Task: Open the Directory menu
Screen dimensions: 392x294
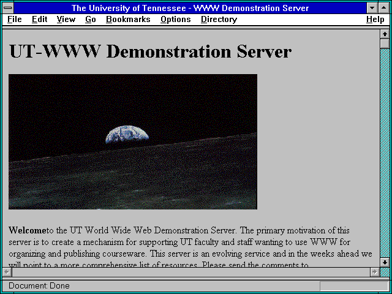Action: tap(219, 20)
